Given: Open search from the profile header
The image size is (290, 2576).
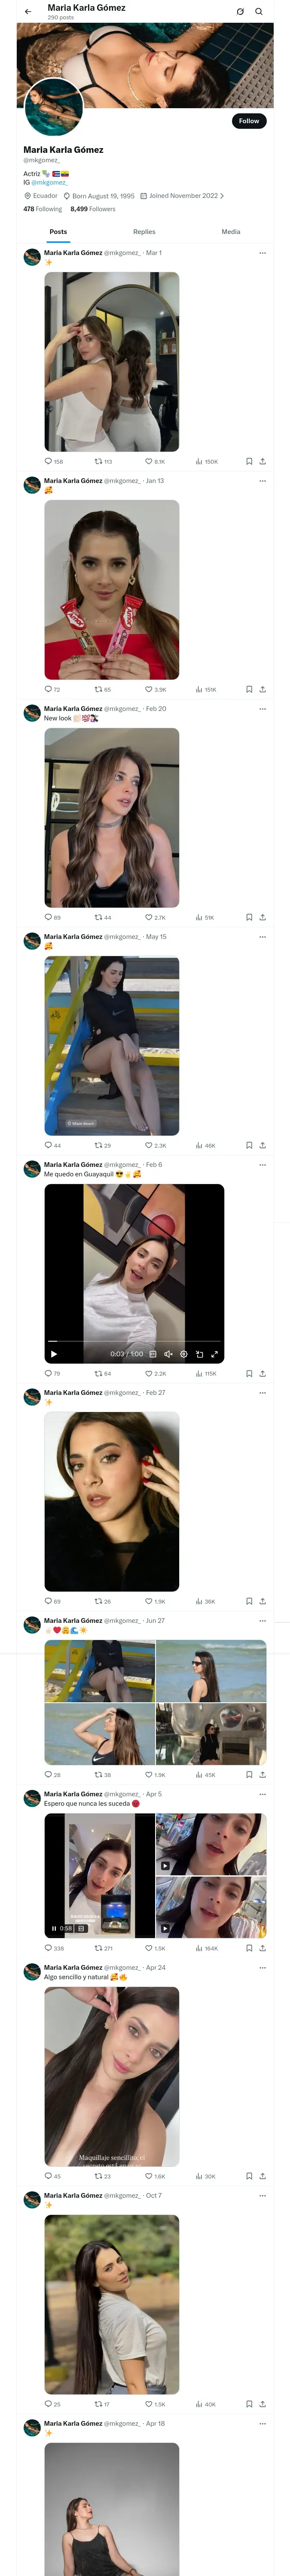Looking at the screenshot, I should 259,12.
